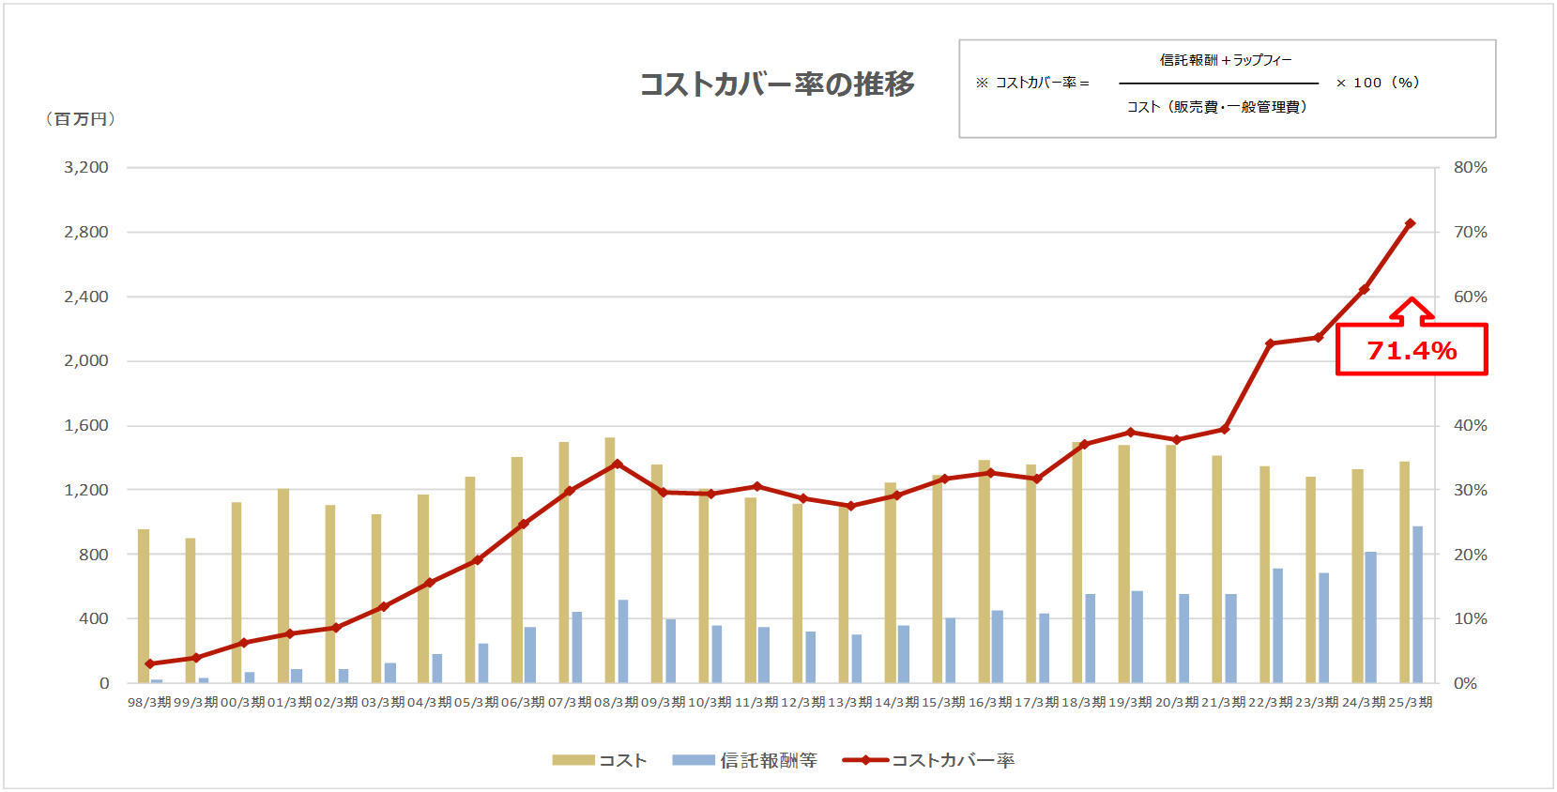
Task: Click the 80% right axis label
Action: coord(1470,167)
